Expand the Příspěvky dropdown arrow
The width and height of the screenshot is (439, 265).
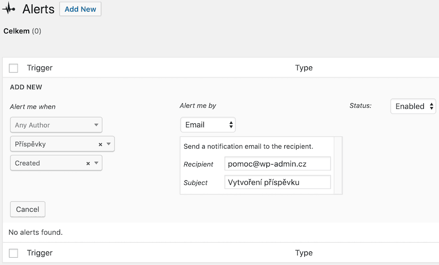[x=109, y=144]
